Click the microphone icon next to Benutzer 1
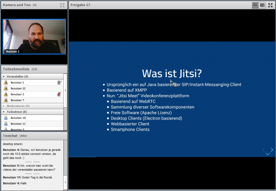Screen dimensions: 276x191 [59, 82]
